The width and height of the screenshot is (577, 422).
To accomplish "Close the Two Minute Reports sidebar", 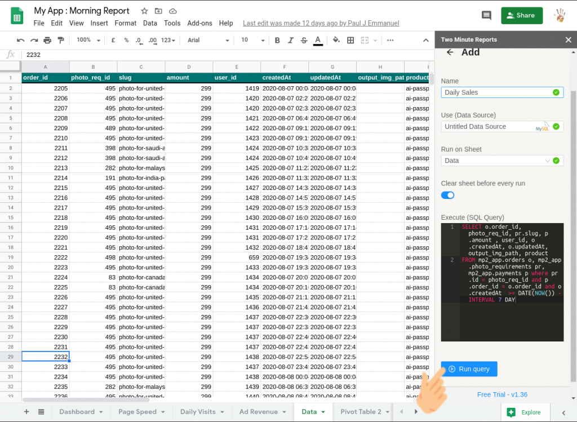I will 569,40.
